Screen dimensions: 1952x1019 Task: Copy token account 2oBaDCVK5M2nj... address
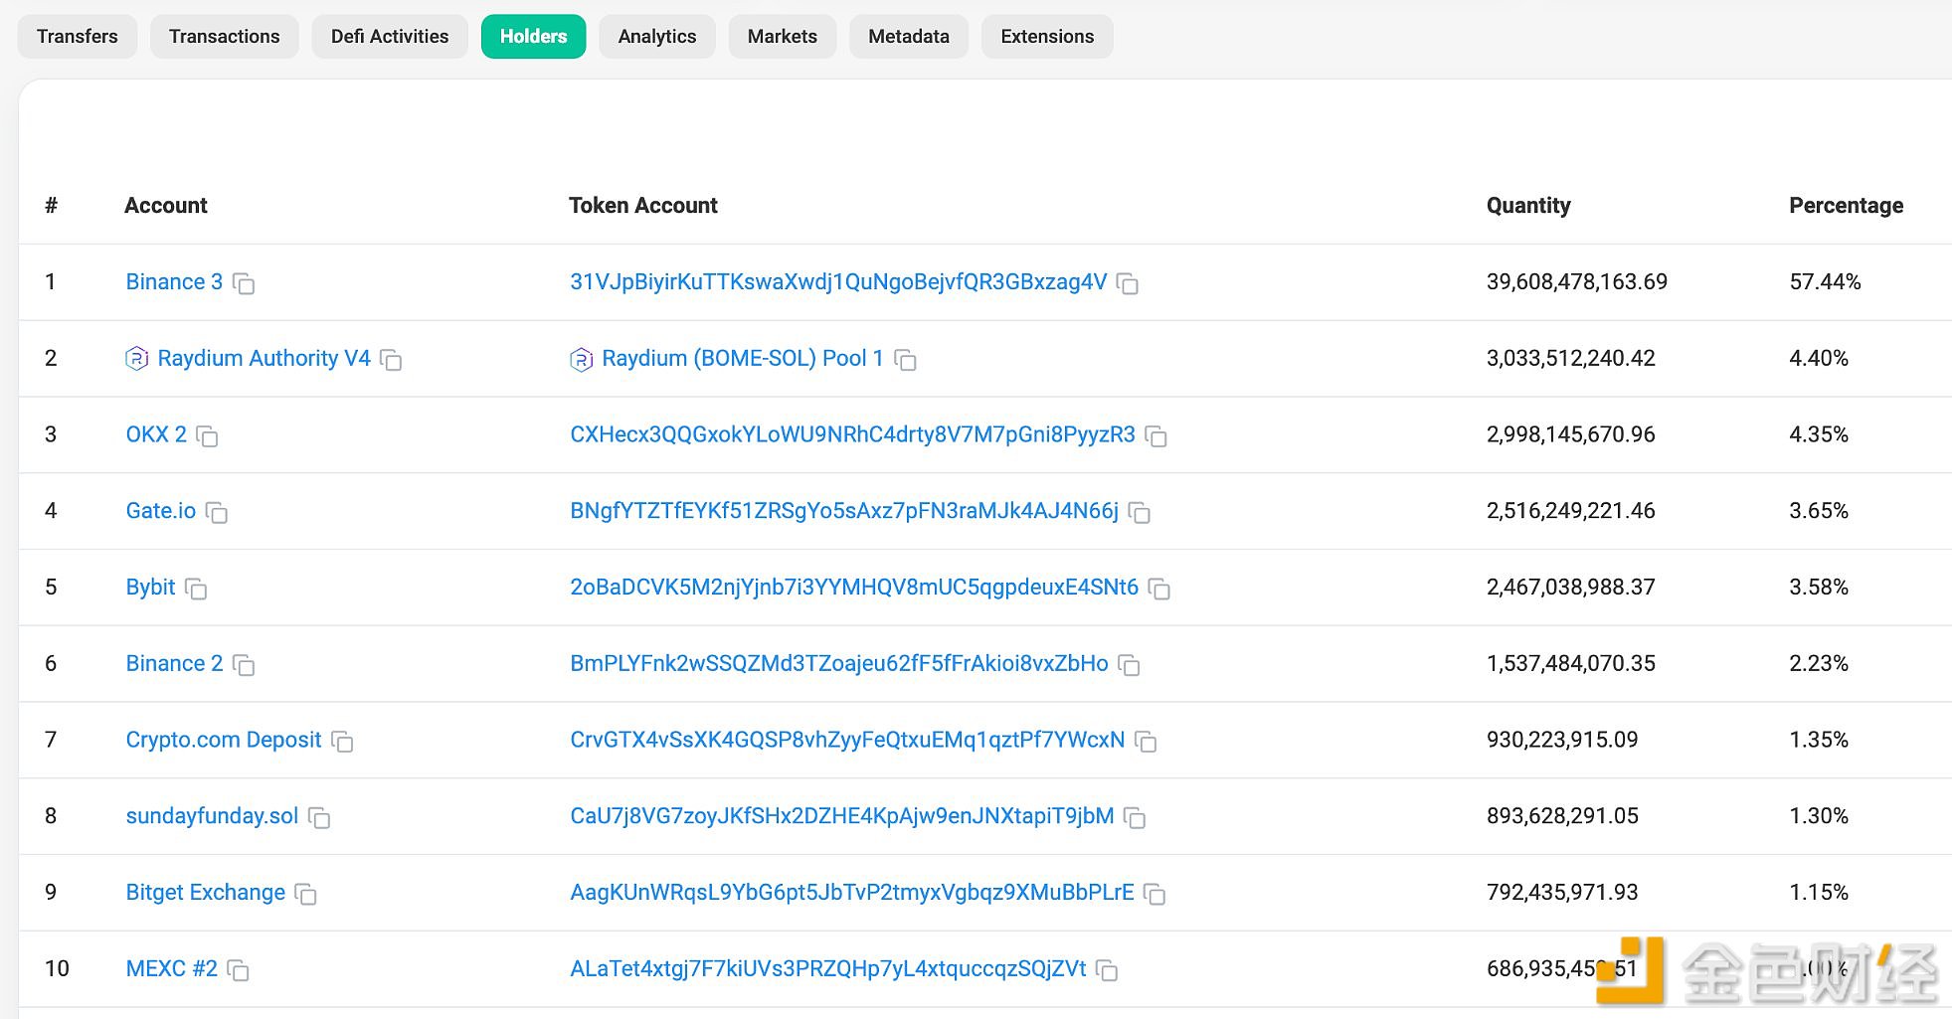(1159, 590)
